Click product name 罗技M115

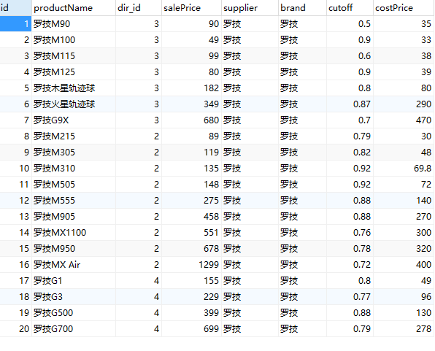[x=54, y=56]
